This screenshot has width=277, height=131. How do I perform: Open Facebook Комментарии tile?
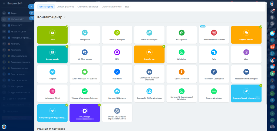tap(246, 74)
